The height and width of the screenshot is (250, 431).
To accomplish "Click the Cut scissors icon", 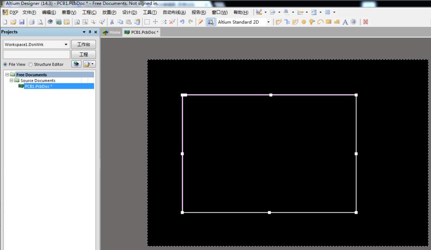I will [112, 22].
